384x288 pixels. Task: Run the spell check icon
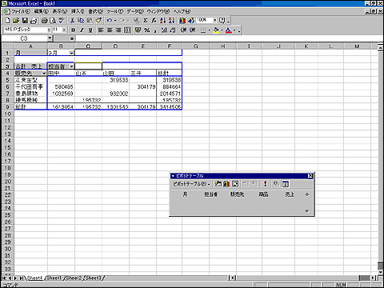(62, 21)
